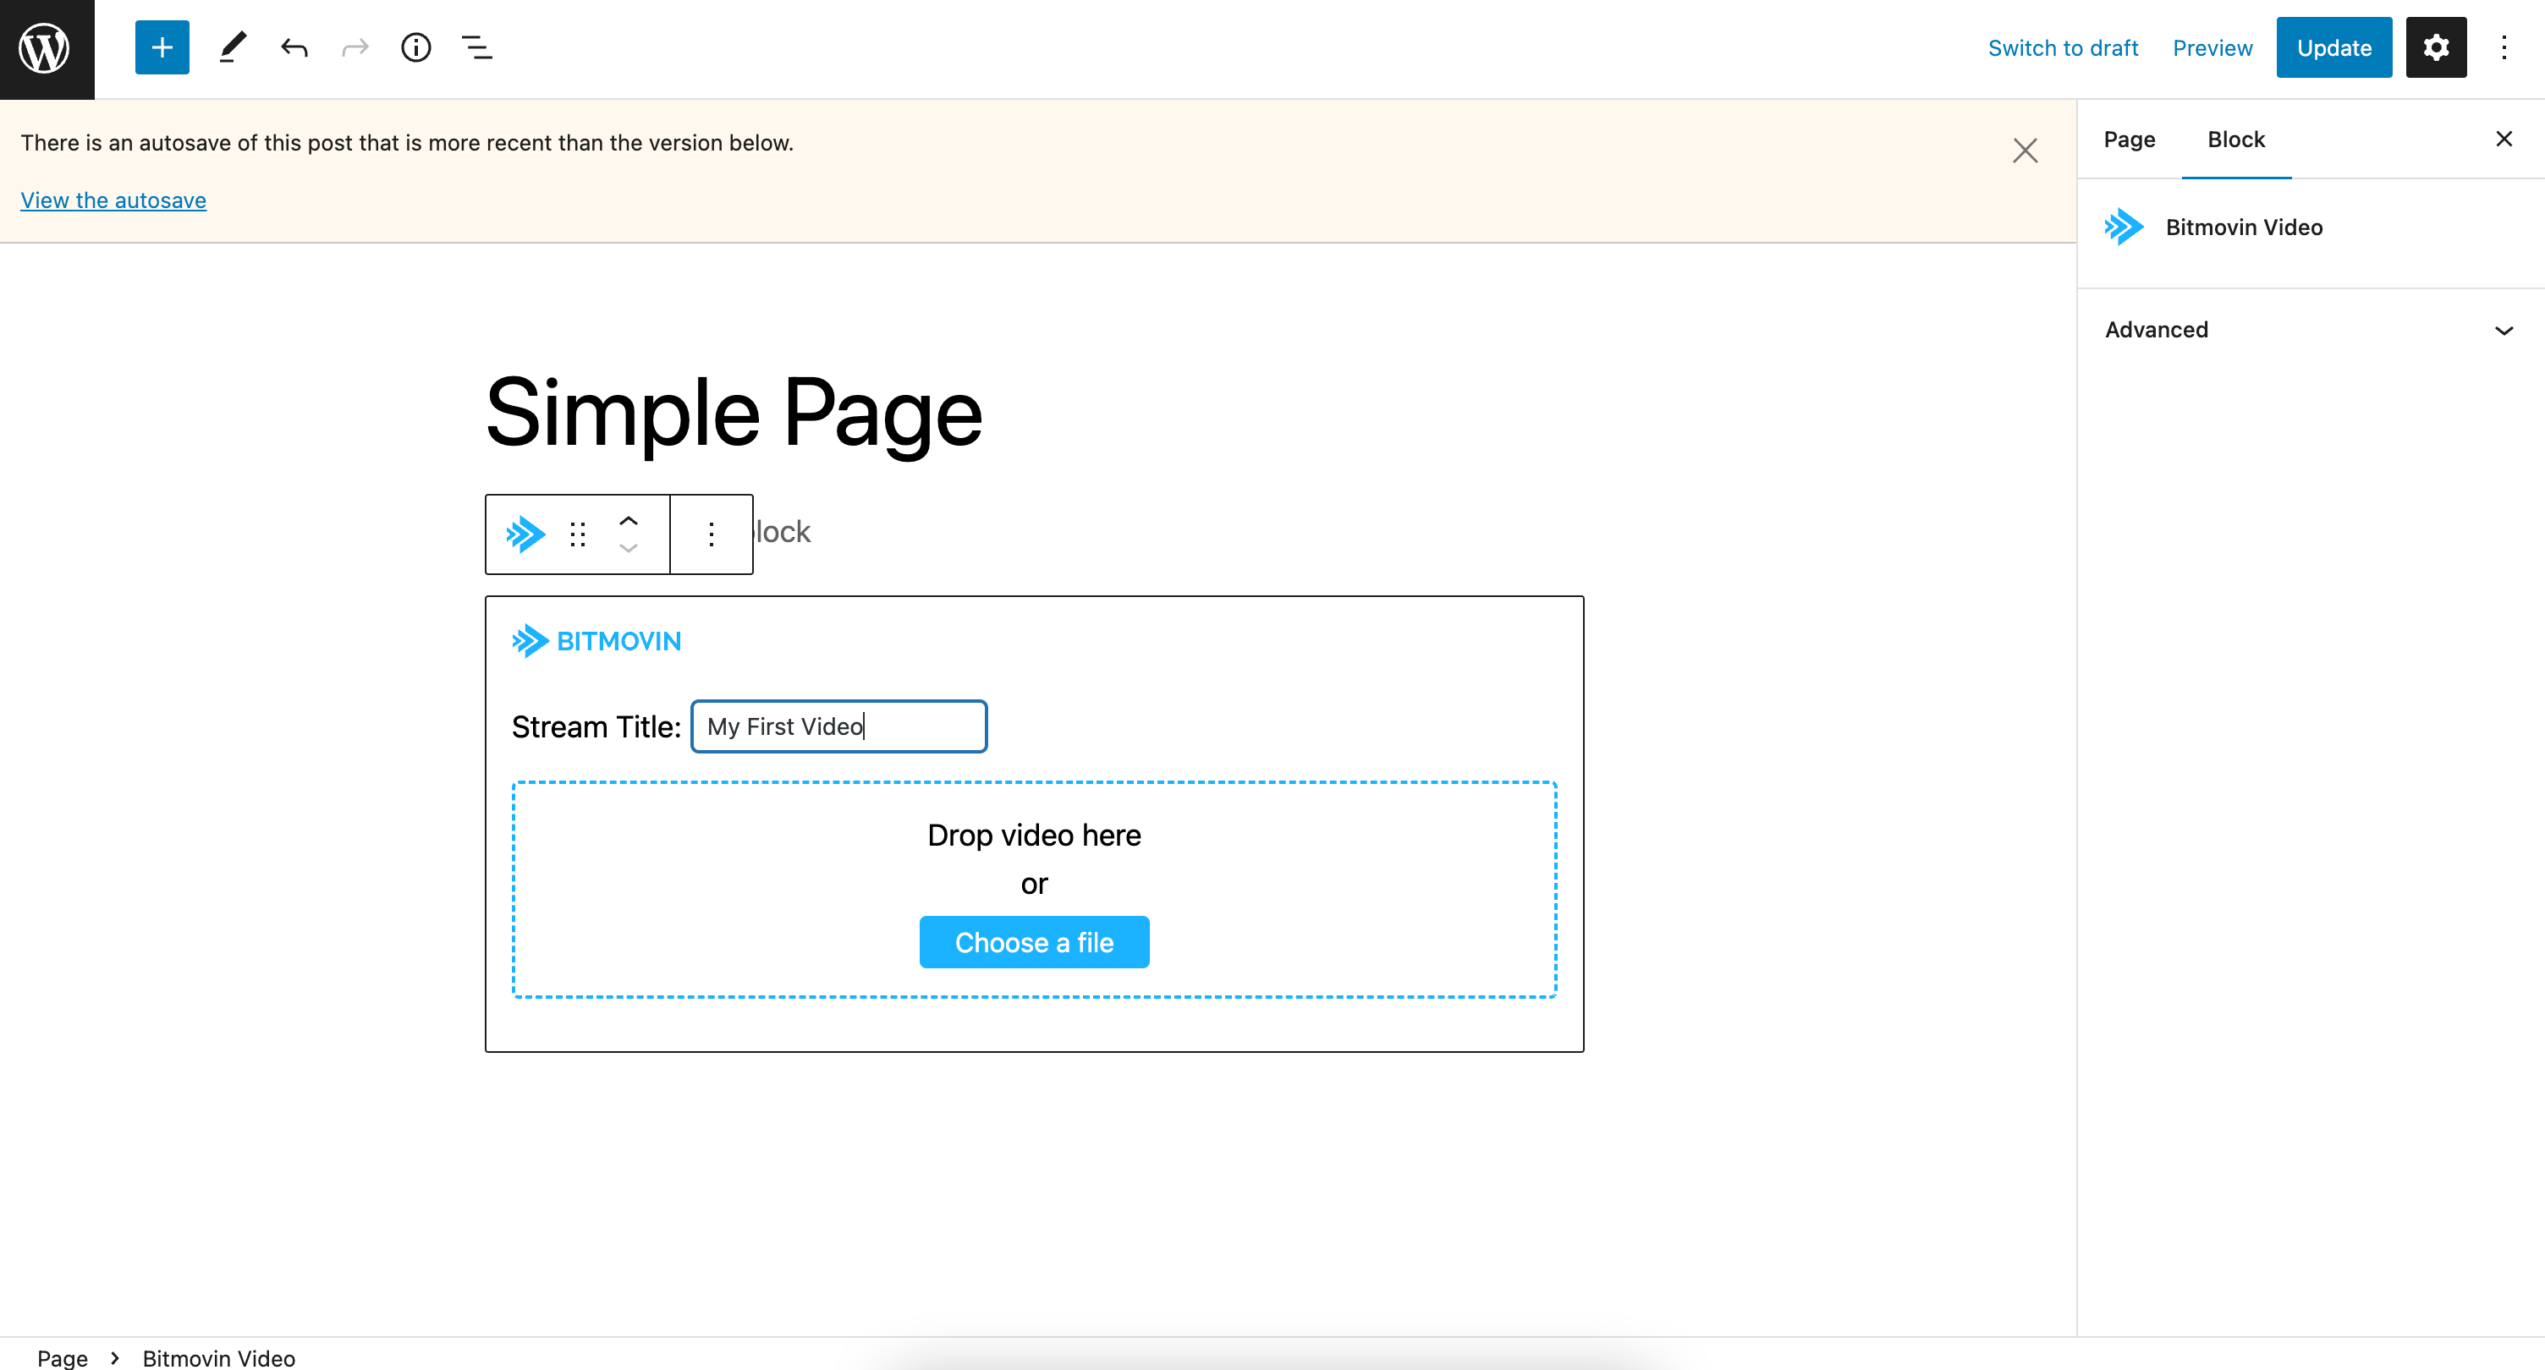Toggle the Settings gear sidebar
2545x1370 pixels.
point(2435,47)
